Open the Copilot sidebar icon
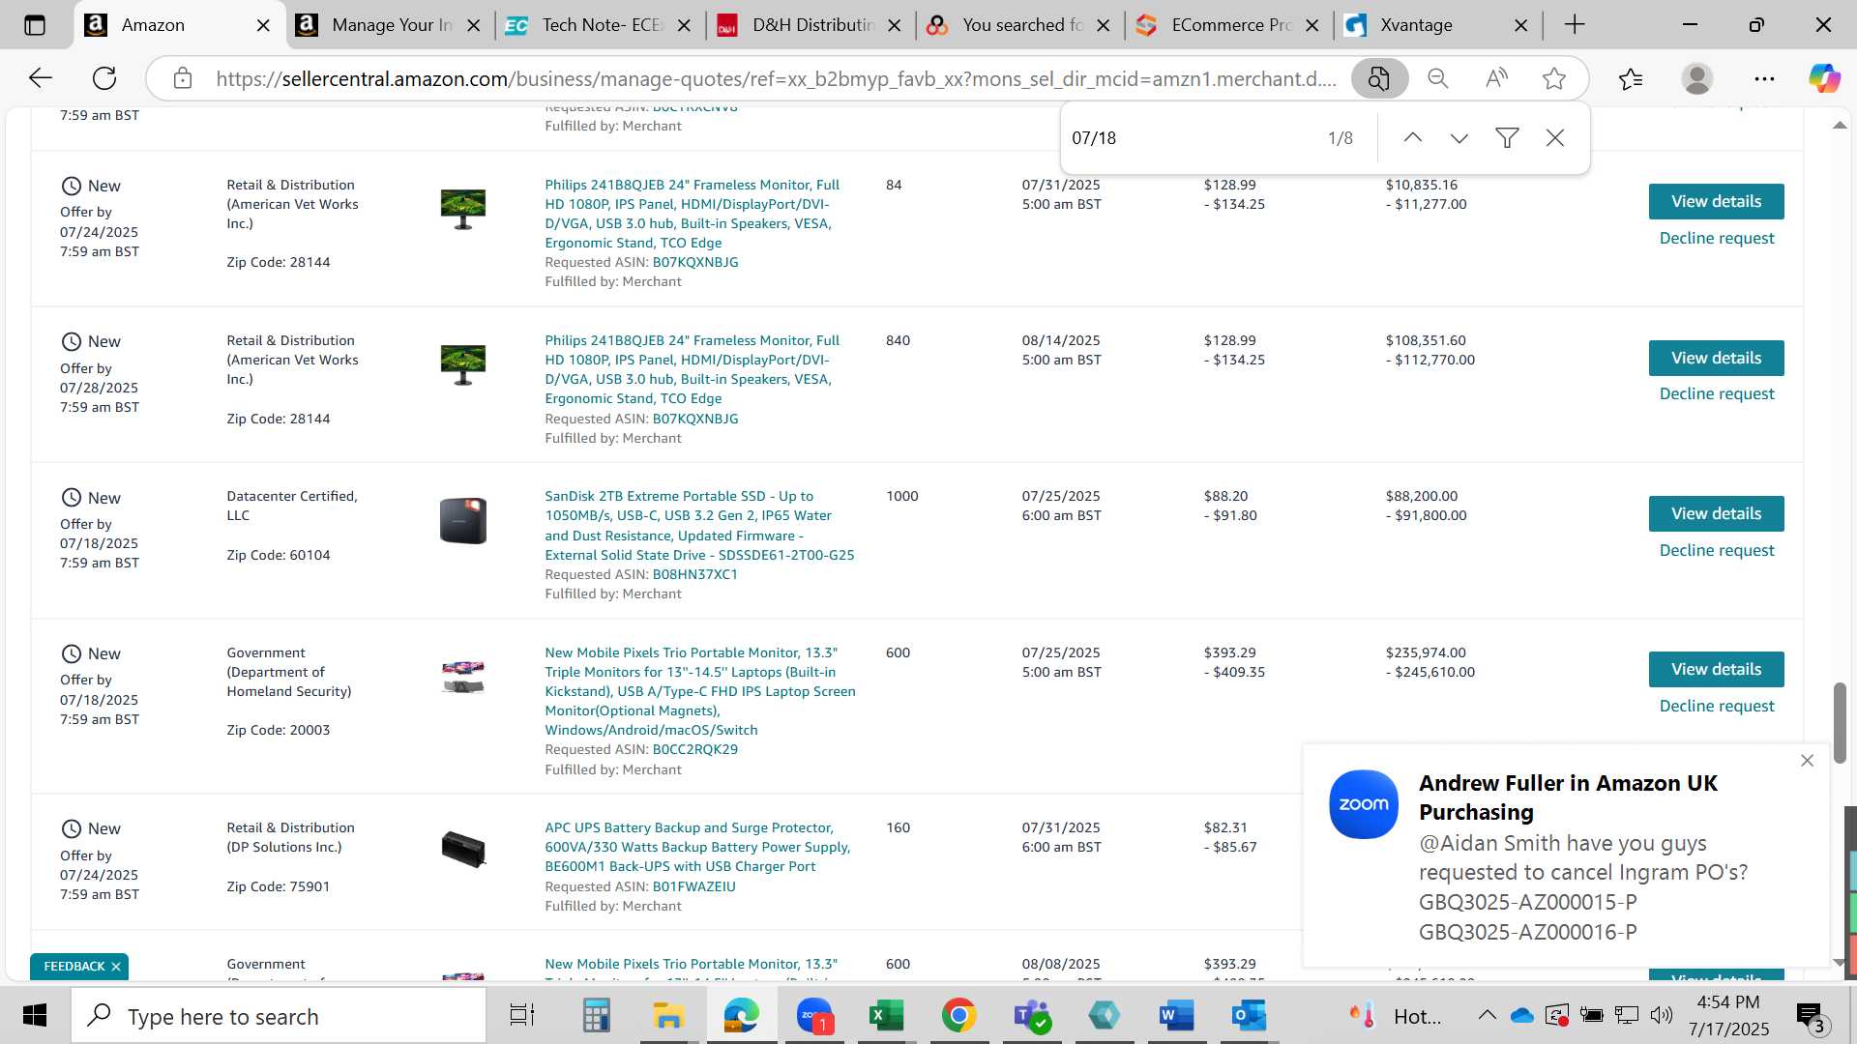This screenshot has width=1857, height=1044. [1824, 78]
